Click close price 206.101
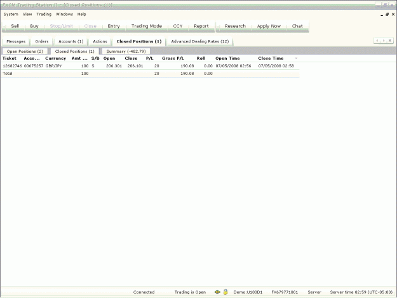This screenshot has height=298, width=397. pos(135,66)
